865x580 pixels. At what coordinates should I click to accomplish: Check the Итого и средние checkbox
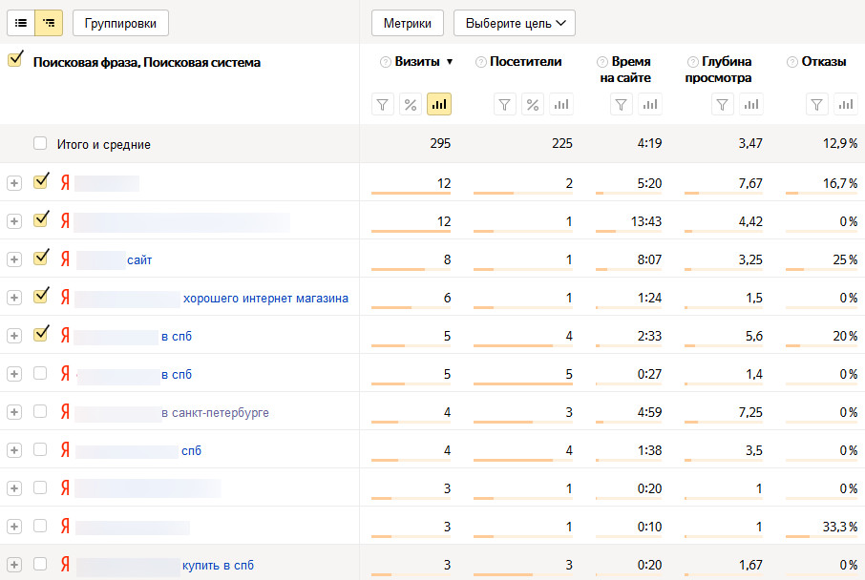click(40, 144)
